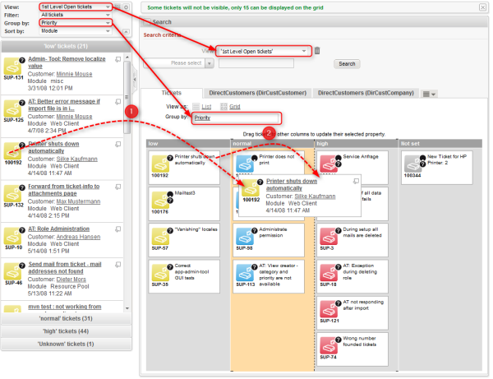Open ticket icon for SUP-125 in list
This screenshot has width=493, height=379.
tap(12, 109)
